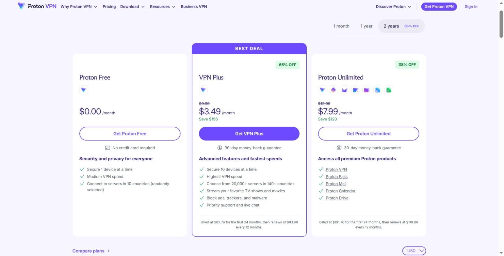Image resolution: width=504 pixels, height=256 pixels.
Task: Click the Get VPN Plus button
Action: (249, 134)
